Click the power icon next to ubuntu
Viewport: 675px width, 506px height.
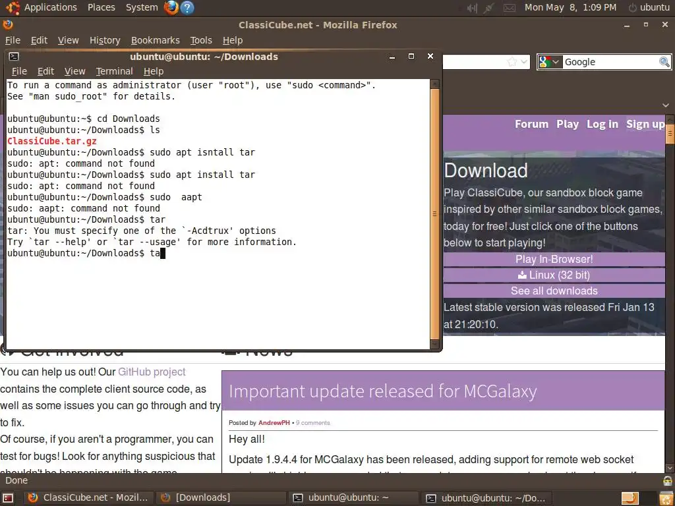[632, 8]
